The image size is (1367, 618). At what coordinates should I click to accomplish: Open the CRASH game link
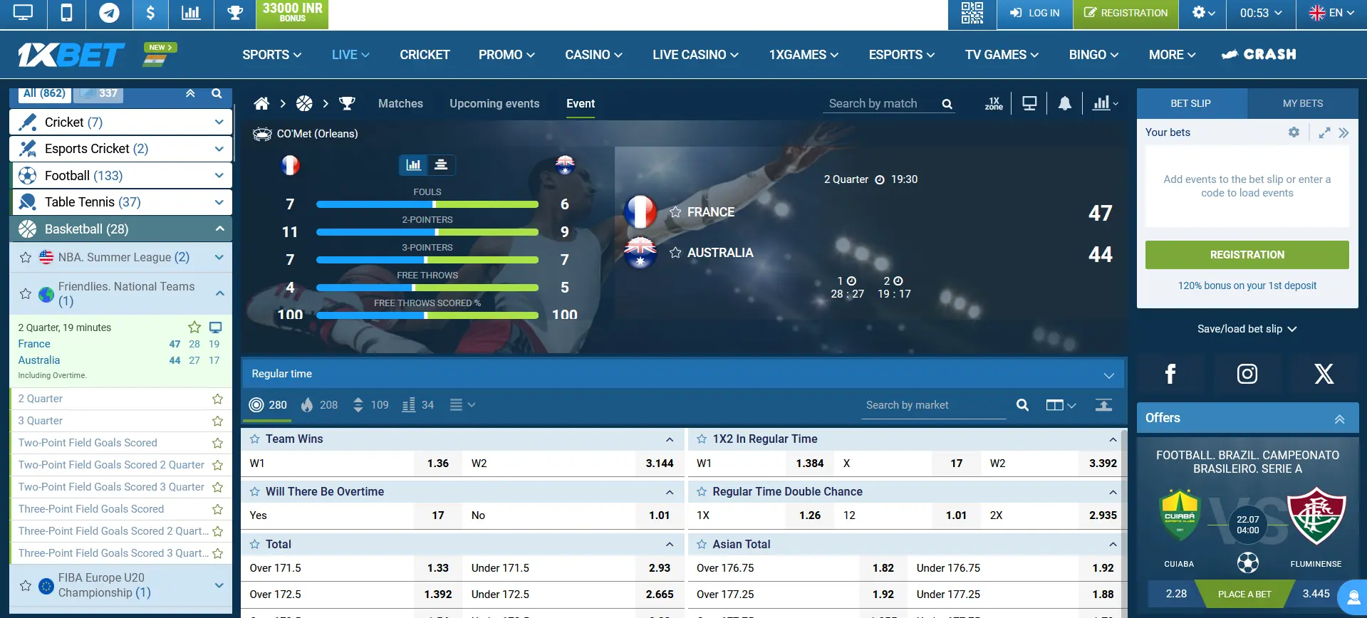pyautogui.click(x=1259, y=55)
